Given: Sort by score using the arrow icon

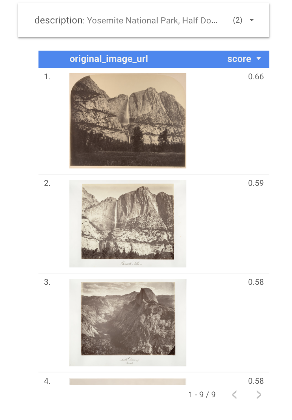Looking at the screenshot, I should (x=258, y=59).
